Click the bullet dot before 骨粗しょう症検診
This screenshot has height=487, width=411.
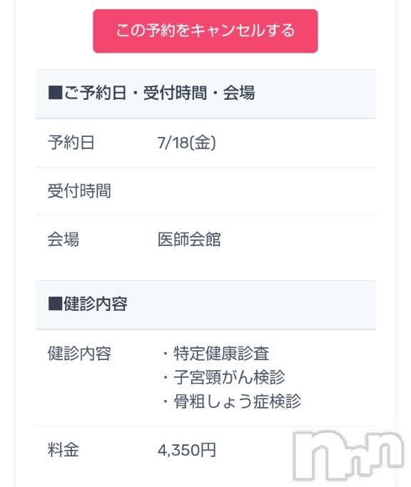[x=166, y=401]
